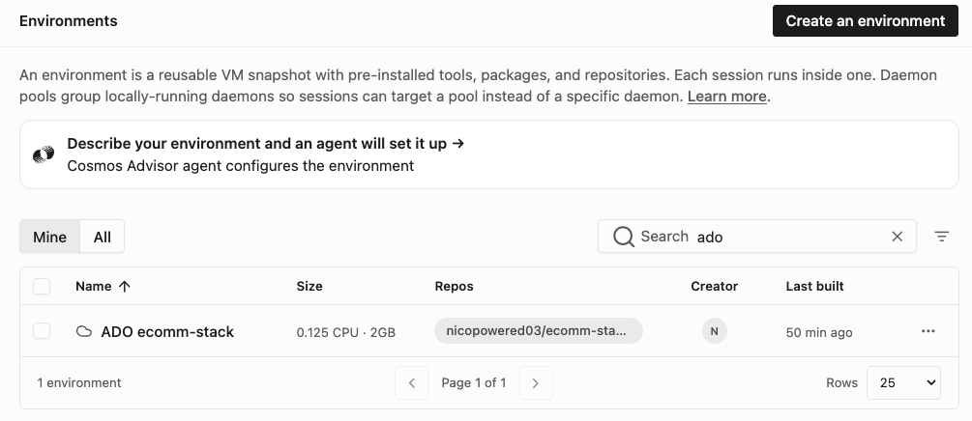Open the filter options icon
The image size is (972, 421).
(x=942, y=237)
